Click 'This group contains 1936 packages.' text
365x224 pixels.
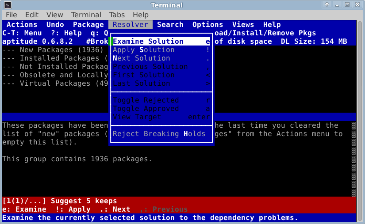tap(77, 159)
